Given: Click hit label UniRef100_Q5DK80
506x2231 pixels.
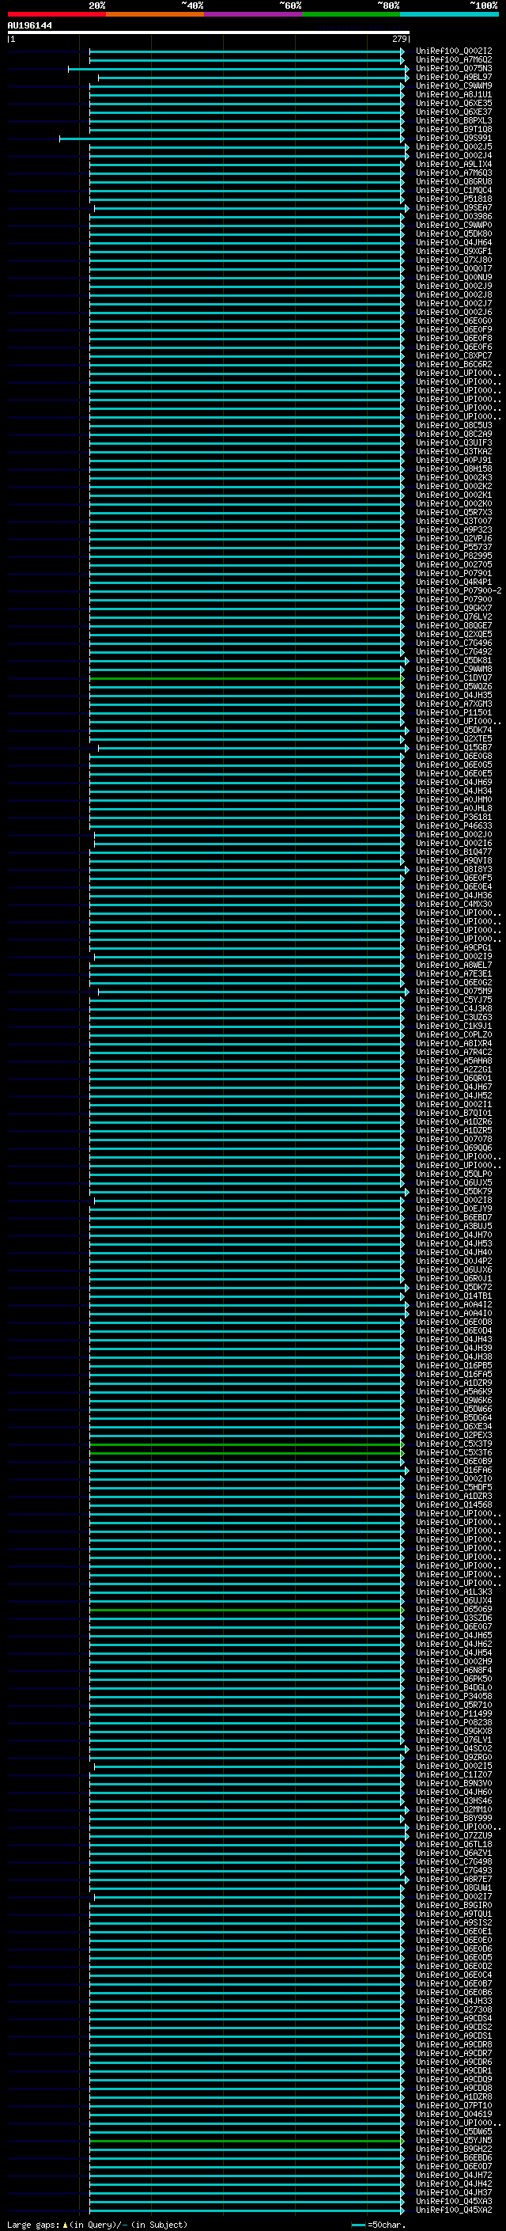Looking at the screenshot, I should tap(453, 233).
